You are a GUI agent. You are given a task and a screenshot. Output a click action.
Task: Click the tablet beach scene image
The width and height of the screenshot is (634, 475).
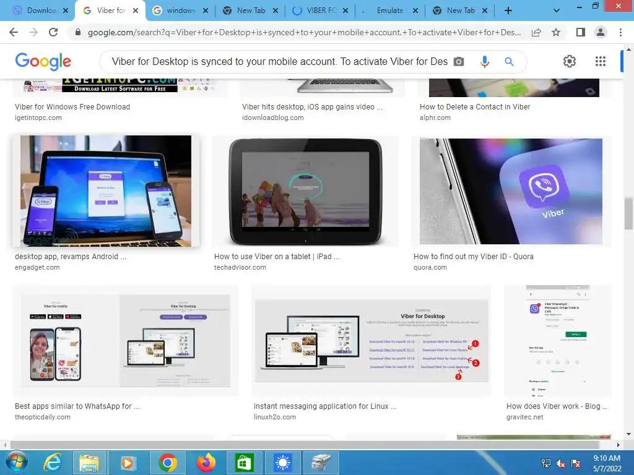[305, 191]
